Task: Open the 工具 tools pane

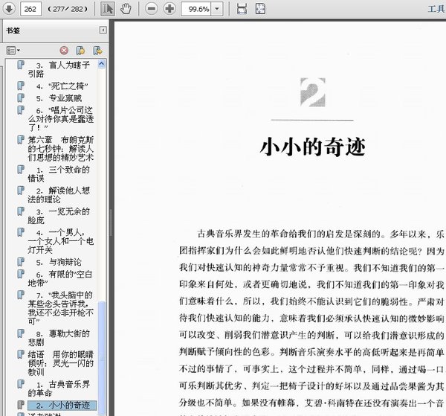Action: 436,9
